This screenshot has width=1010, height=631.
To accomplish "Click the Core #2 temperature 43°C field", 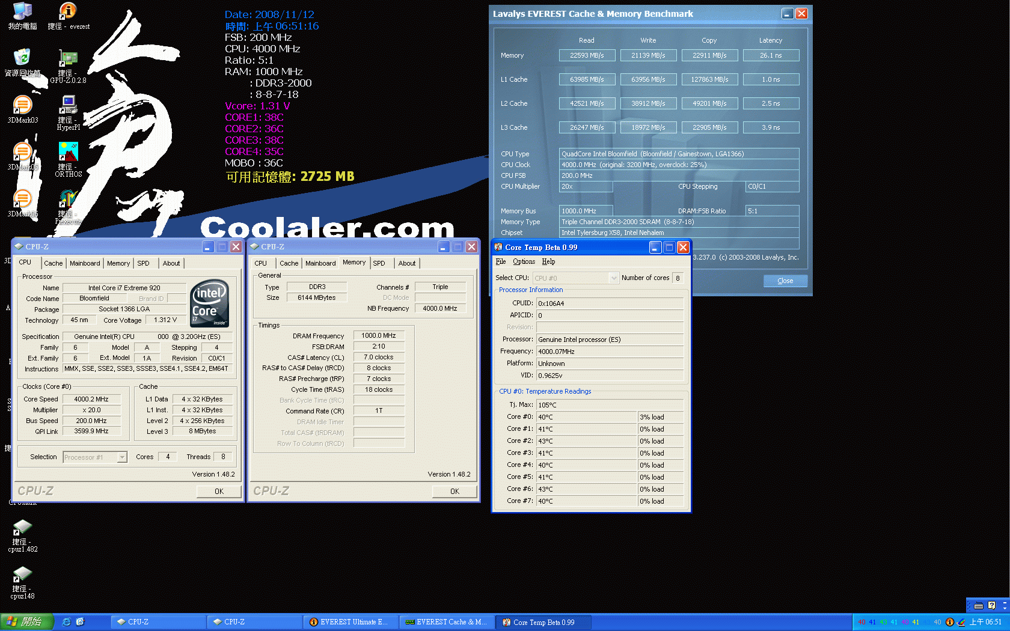I will pyautogui.click(x=586, y=441).
